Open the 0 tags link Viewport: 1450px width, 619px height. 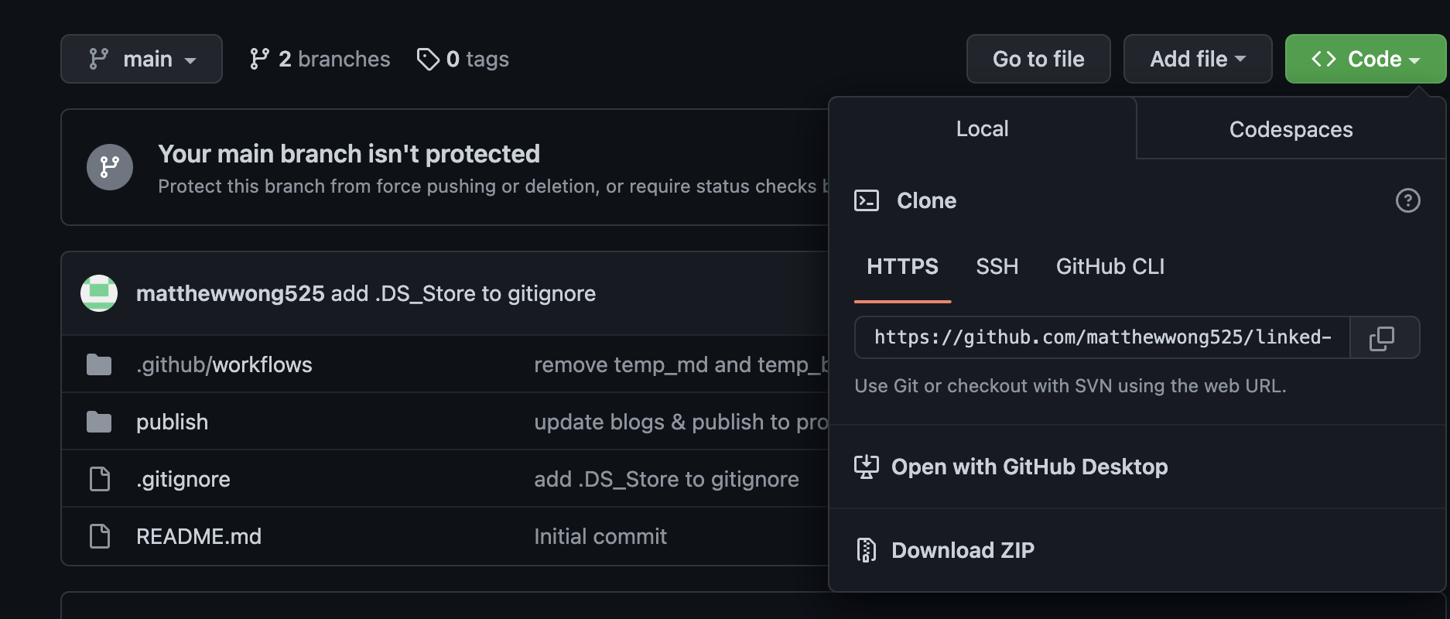click(x=463, y=59)
